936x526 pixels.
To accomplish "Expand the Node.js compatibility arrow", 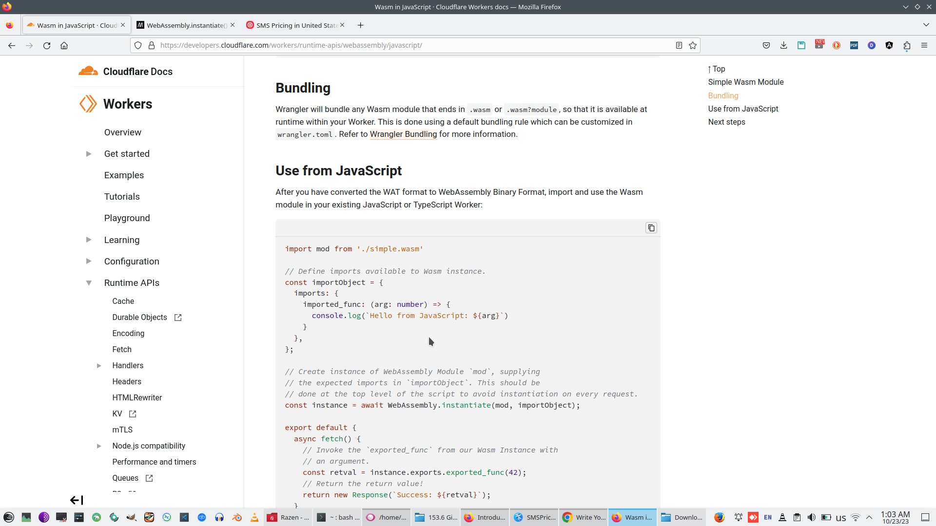I will tap(99, 446).
